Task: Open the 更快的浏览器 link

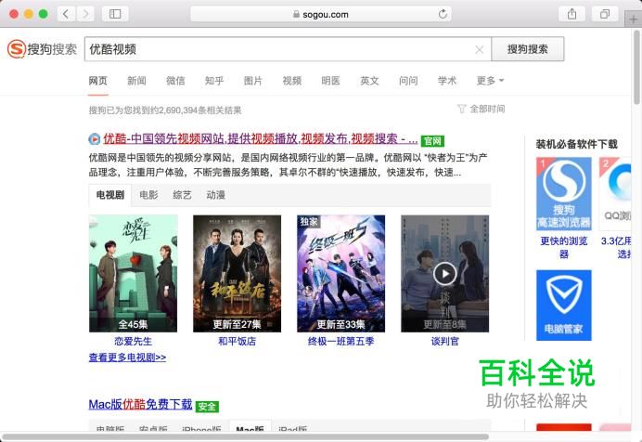Action: tap(564, 247)
